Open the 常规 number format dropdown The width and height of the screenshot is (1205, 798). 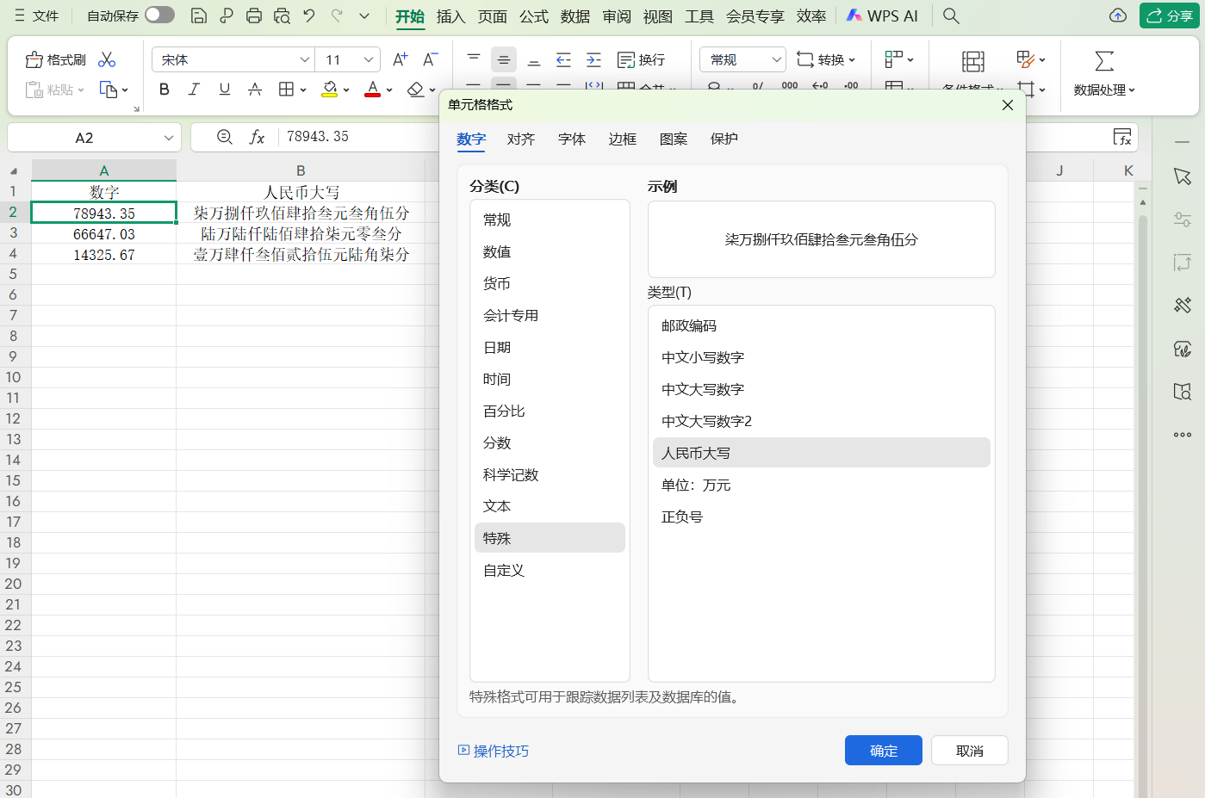click(742, 59)
